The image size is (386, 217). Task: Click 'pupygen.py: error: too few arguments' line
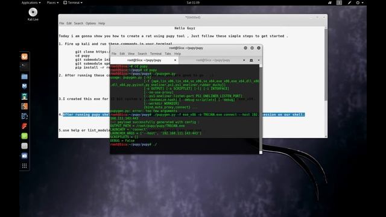(x=144, y=111)
